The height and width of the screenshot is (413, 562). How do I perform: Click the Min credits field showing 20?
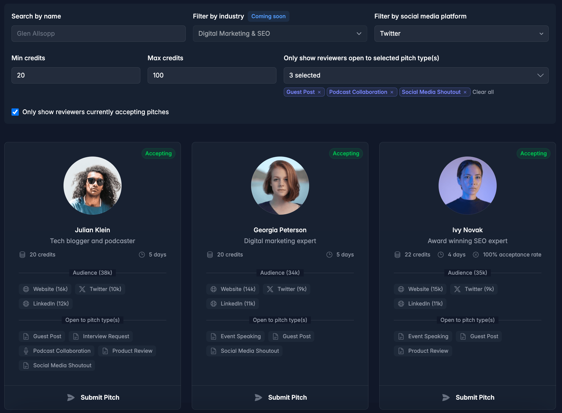tap(76, 75)
